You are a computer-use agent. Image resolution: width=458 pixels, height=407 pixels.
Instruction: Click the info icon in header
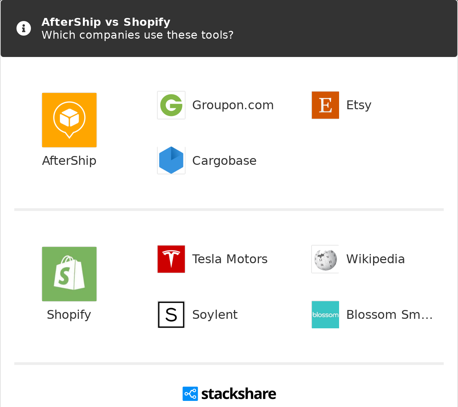tap(24, 28)
